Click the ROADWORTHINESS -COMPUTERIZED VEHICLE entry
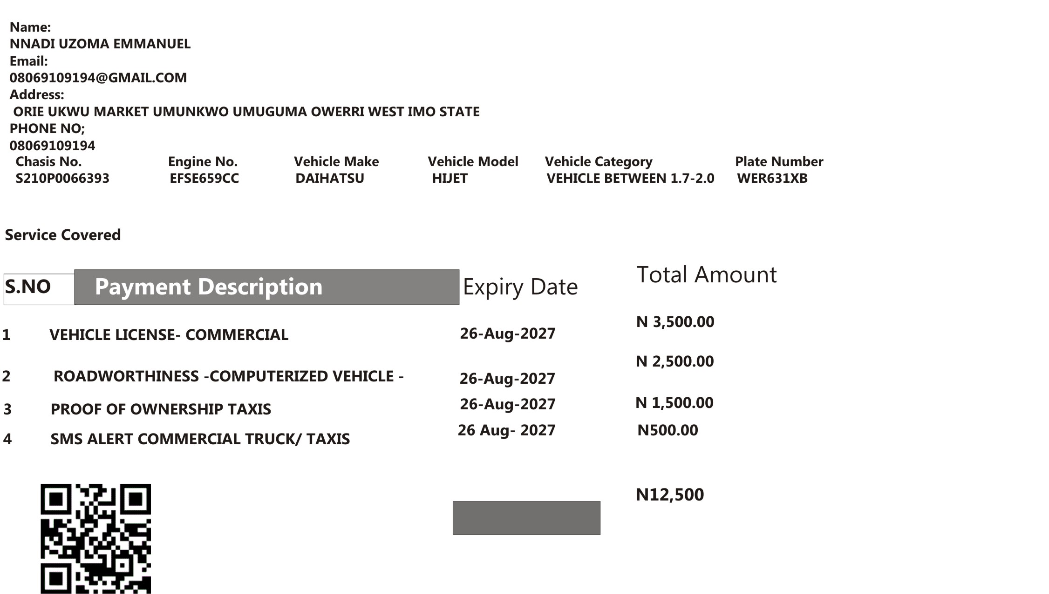Screen dimensions: 1049x594 [x=229, y=376]
